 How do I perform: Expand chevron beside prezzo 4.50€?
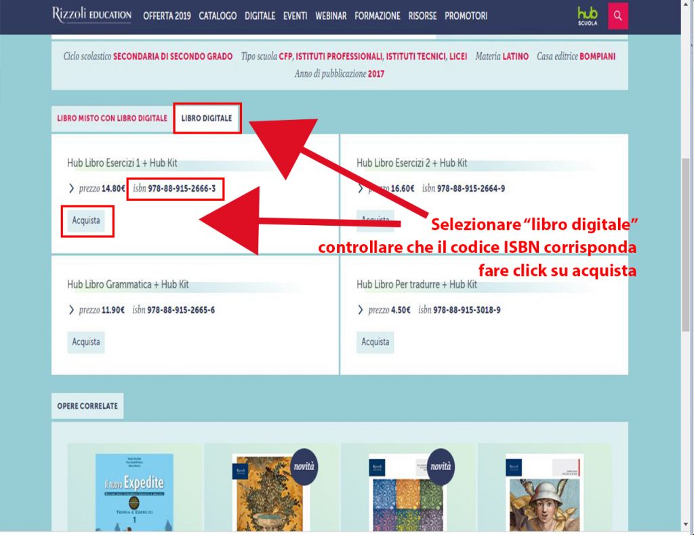[x=361, y=310]
